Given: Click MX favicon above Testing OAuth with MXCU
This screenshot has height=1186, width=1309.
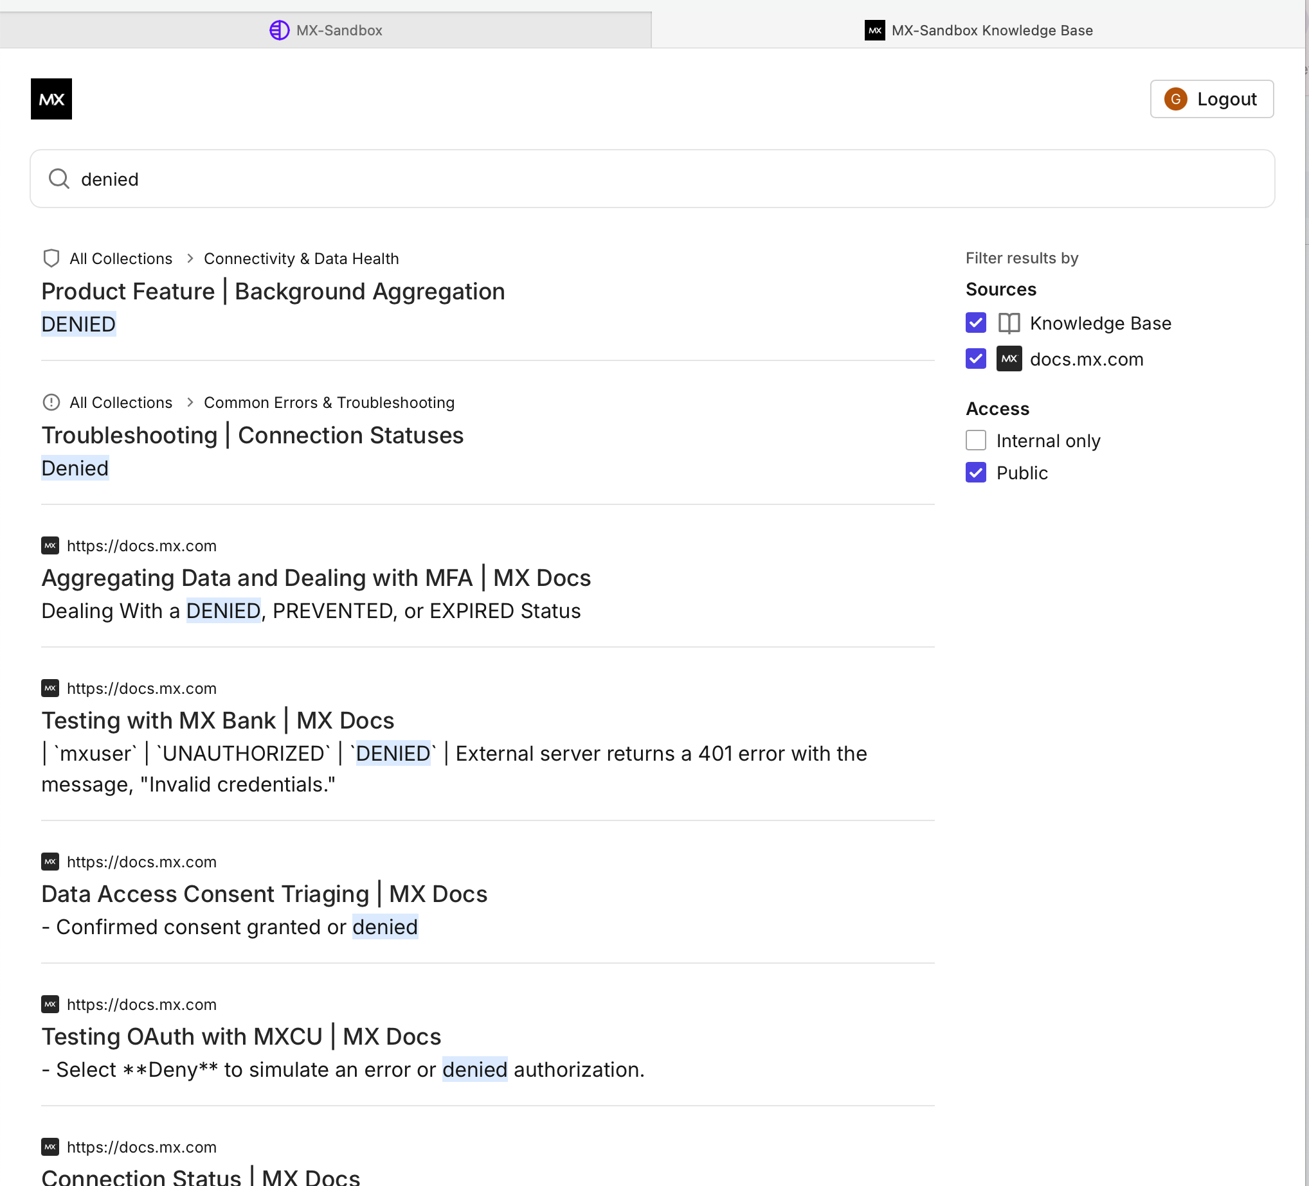Looking at the screenshot, I should pyautogui.click(x=50, y=1004).
